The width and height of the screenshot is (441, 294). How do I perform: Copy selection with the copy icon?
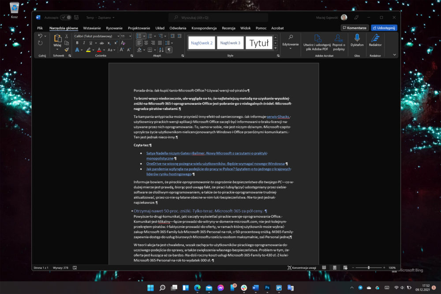(x=67, y=43)
